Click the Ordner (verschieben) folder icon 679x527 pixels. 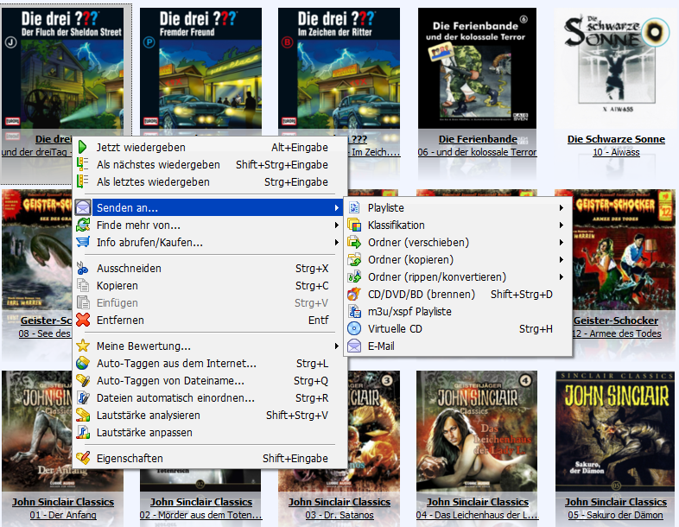(x=354, y=242)
